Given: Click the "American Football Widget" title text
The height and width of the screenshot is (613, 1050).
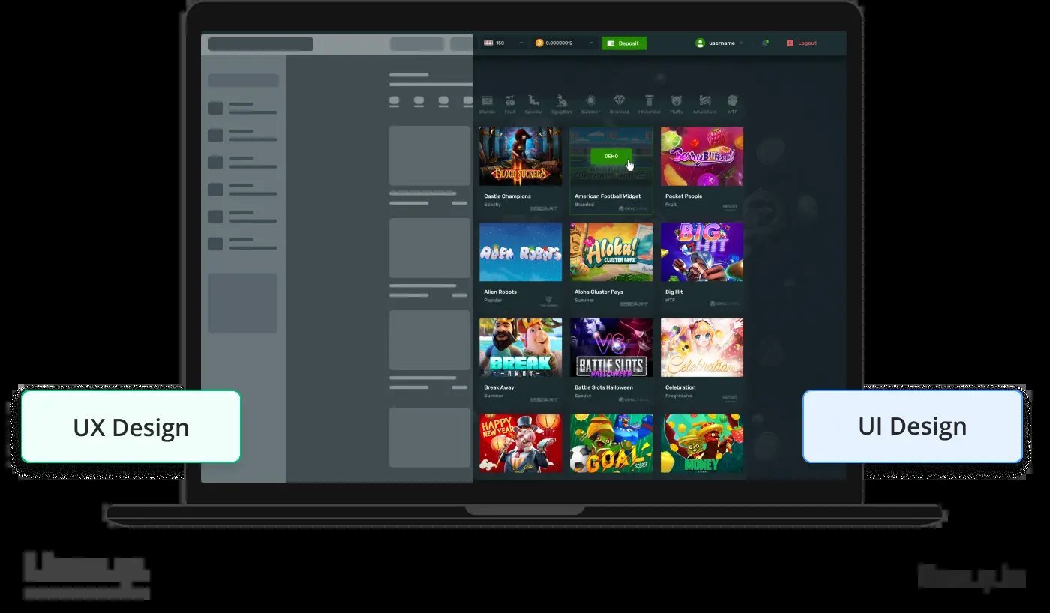Looking at the screenshot, I should (x=607, y=196).
